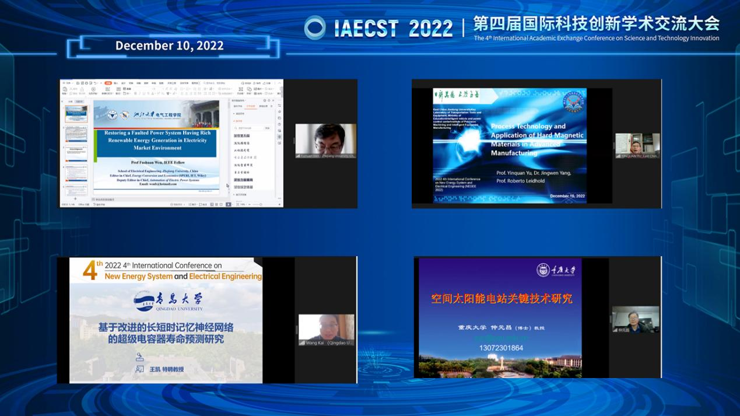The width and height of the screenshot is (740, 416).
Task: Switch to the 插入 Insert ribbon tab
Action: point(115,83)
